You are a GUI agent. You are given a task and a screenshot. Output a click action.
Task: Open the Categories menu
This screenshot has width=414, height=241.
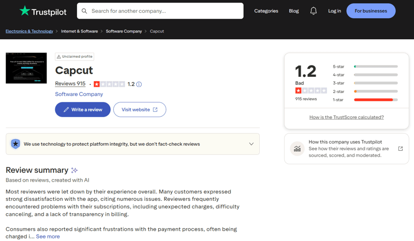point(266,11)
